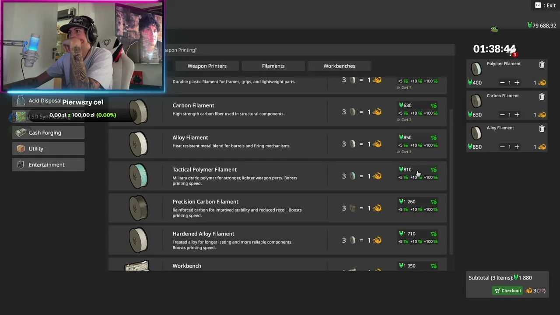This screenshot has height=315, width=560.
Task: Trash the Alloy Filament cart entry
Action: (542, 128)
